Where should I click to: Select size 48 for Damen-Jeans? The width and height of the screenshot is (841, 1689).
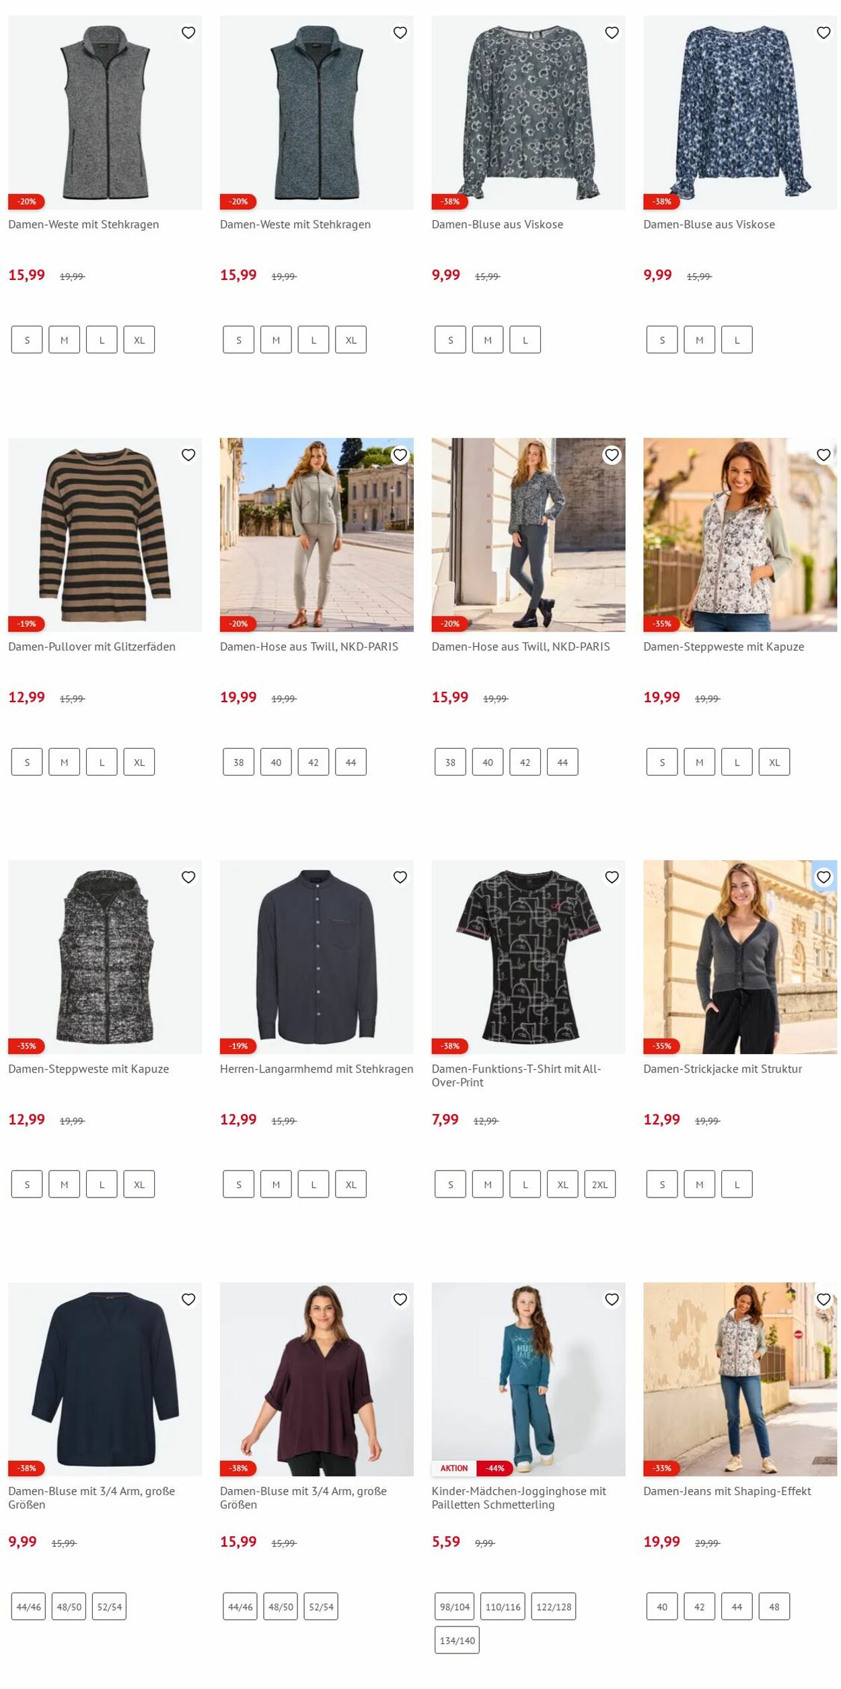[774, 1607]
